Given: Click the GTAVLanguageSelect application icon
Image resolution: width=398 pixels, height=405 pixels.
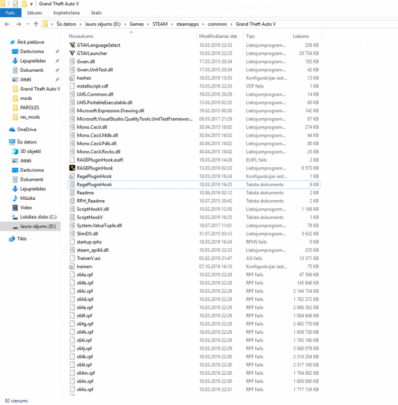Looking at the screenshot, I should pyautogui.click(x=72, y=45).
